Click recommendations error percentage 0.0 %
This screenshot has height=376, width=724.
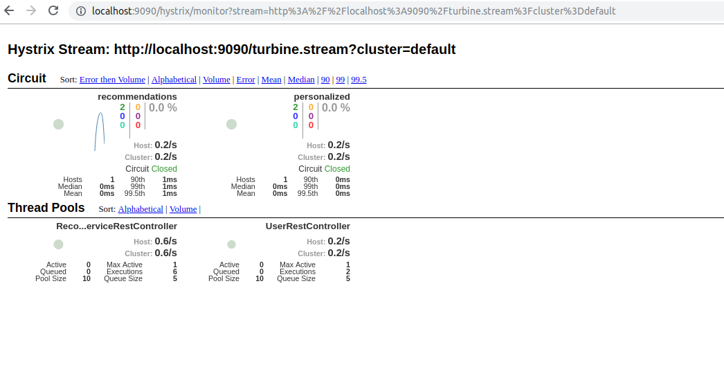click(163, 107)
